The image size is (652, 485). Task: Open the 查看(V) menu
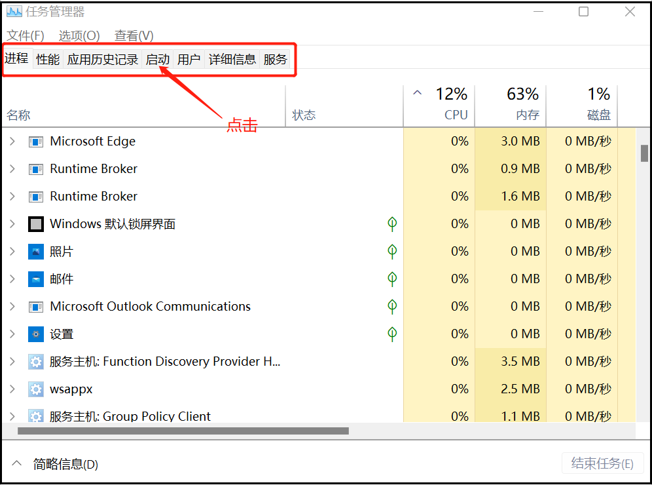point(134,36)
